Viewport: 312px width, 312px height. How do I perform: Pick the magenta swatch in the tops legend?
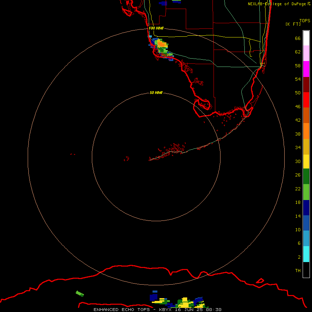pyautogui.click(x=306, y=69)
